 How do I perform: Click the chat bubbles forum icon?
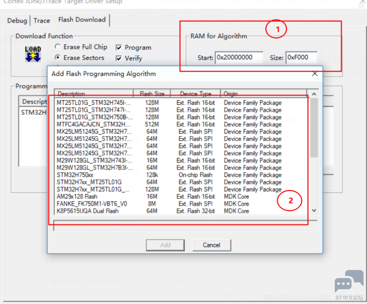tap(349, 281)
